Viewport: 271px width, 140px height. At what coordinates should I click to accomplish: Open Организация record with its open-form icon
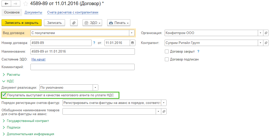[x=266, y=33]
